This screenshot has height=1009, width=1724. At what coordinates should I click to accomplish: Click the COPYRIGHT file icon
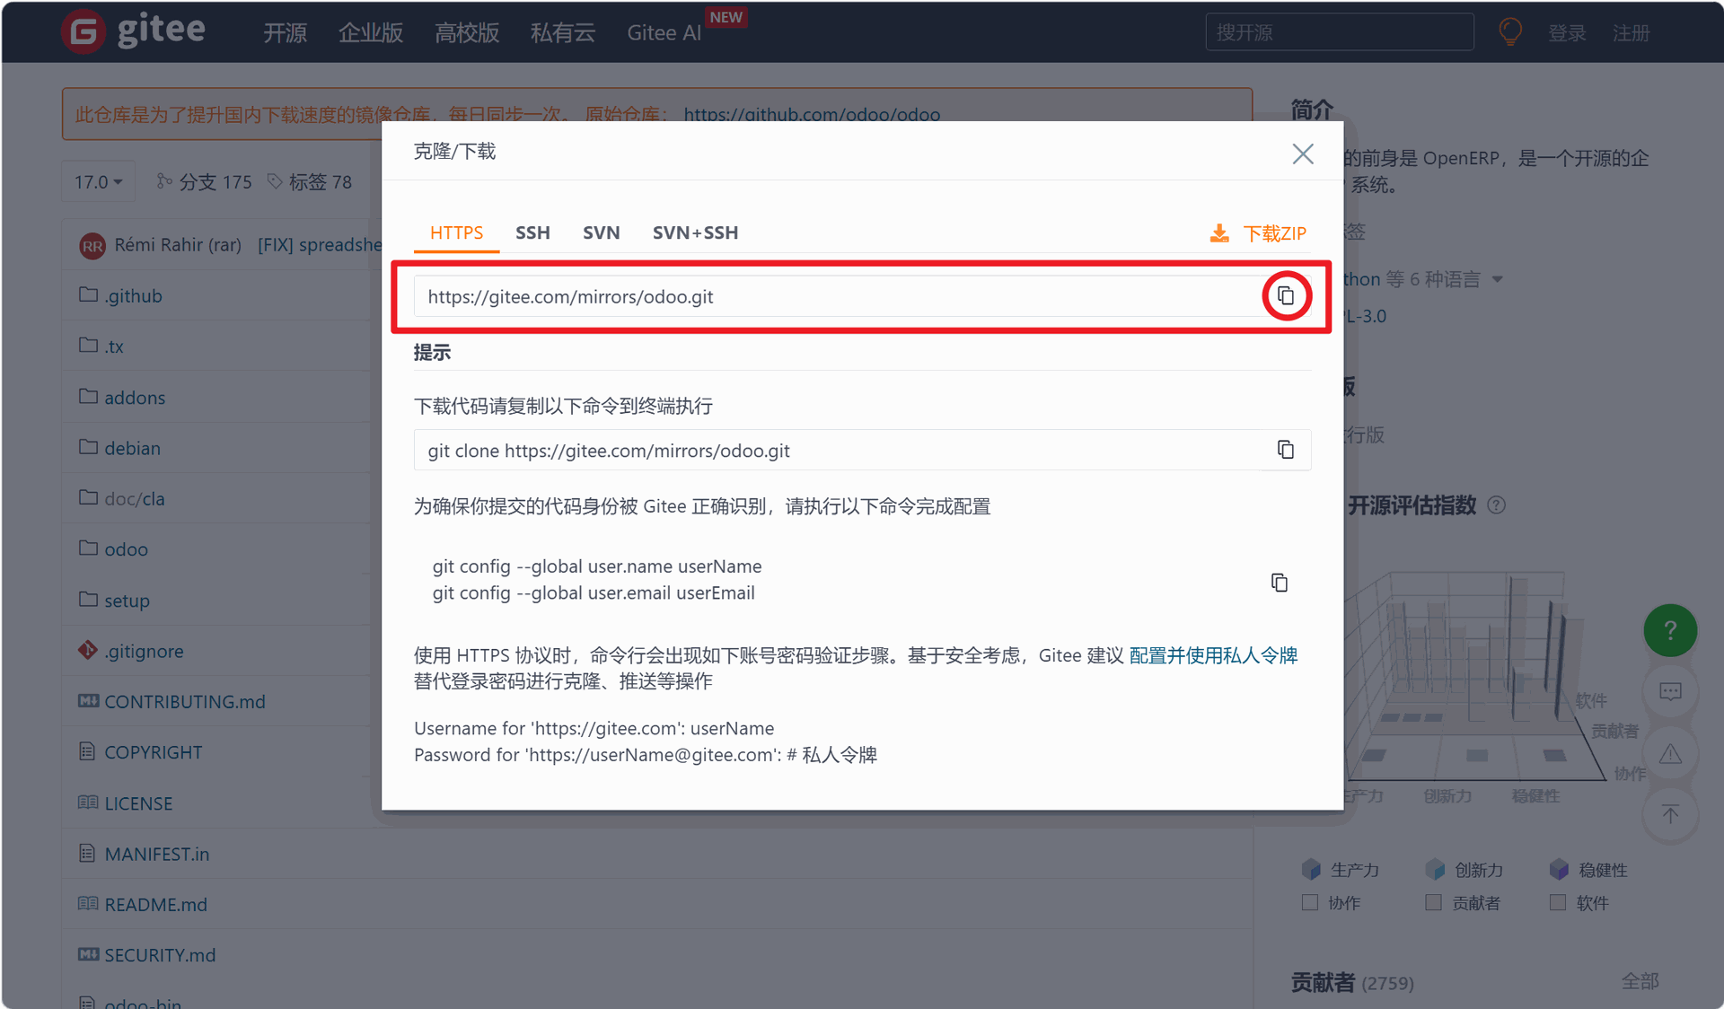coord(87,751)
